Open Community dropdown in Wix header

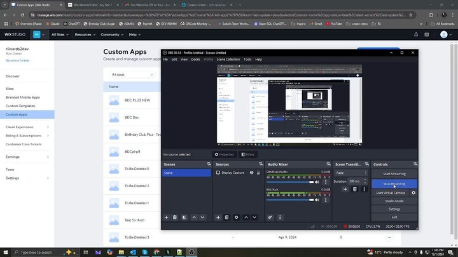tap(112, 34)
